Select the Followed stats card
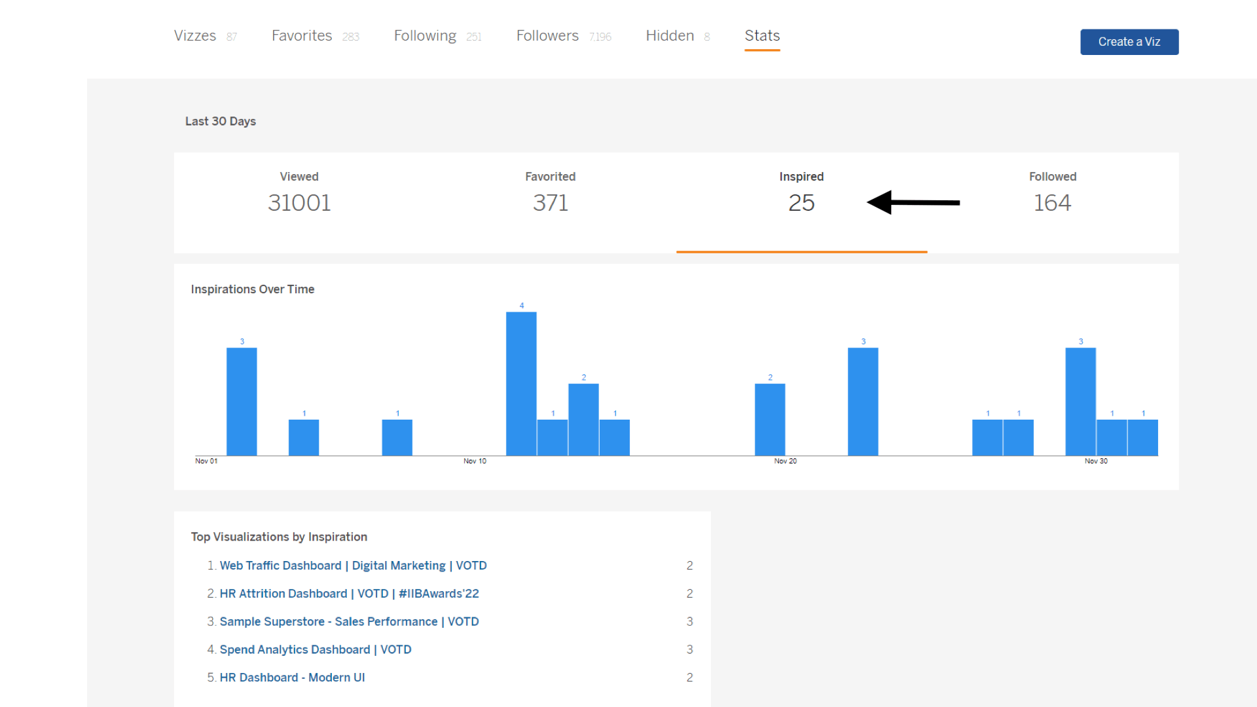 pos(1051,193)
